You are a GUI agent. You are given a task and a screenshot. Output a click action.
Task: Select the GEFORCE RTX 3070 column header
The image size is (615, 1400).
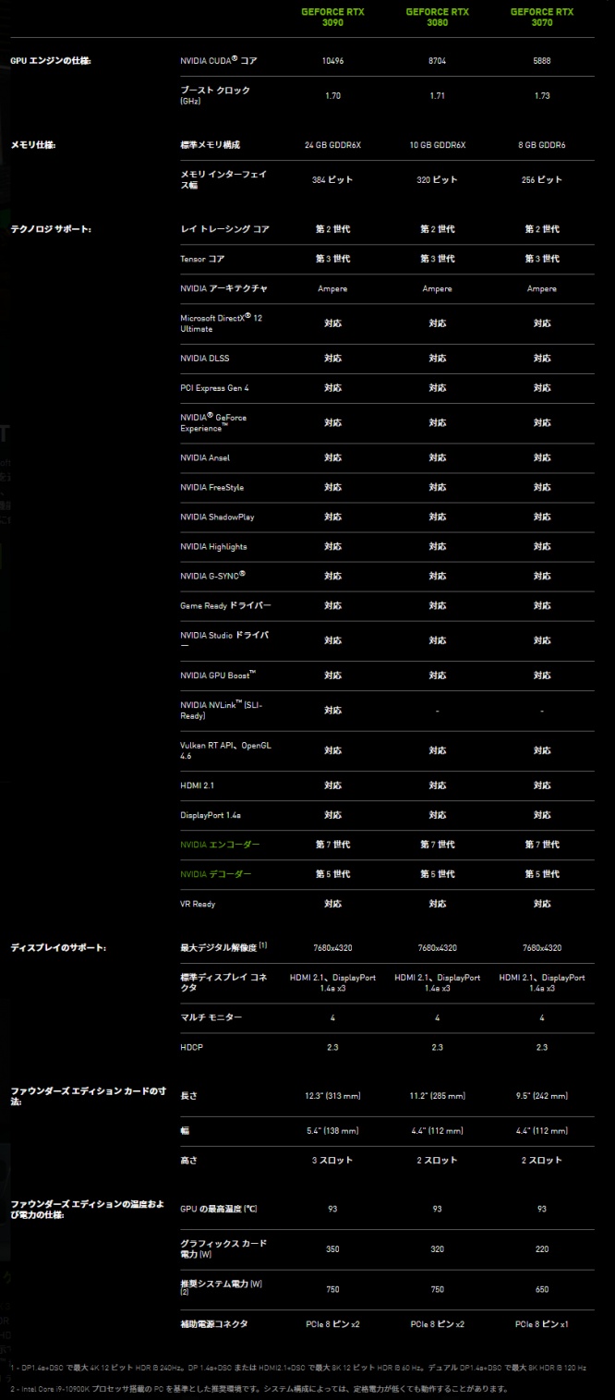pos(541,18)
